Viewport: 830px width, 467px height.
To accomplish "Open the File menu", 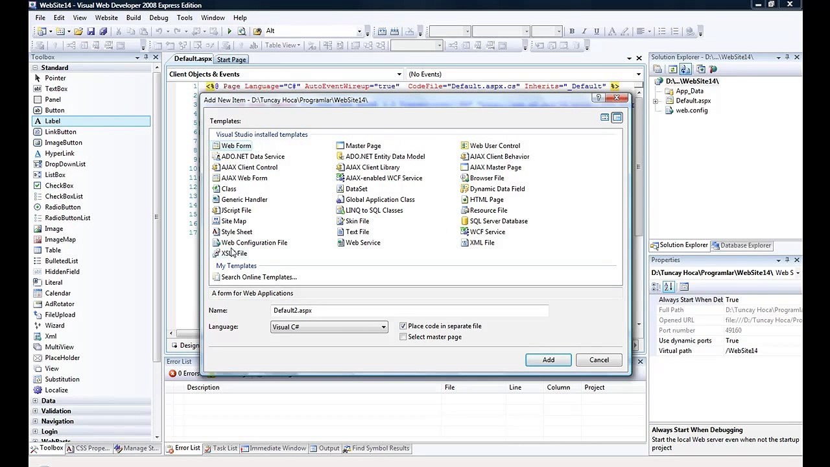I will coord(40,18).
